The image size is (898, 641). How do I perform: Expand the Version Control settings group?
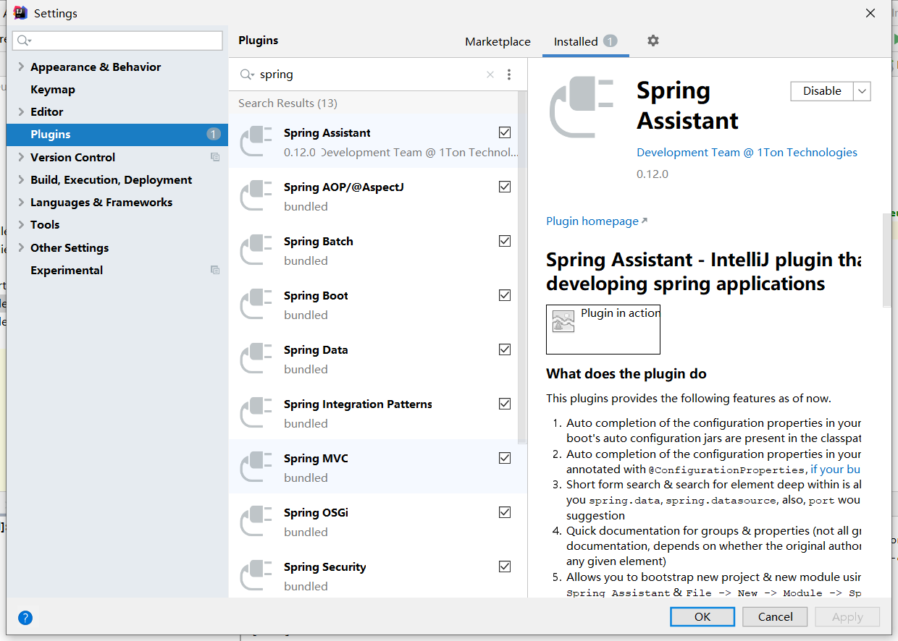coord(21,157)
